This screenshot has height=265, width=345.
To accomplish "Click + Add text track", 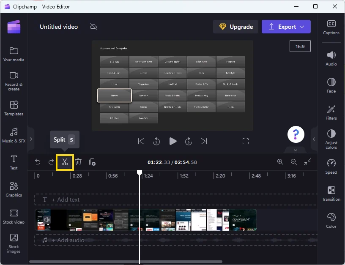I will pyautogui.click(x=175, y=199).
